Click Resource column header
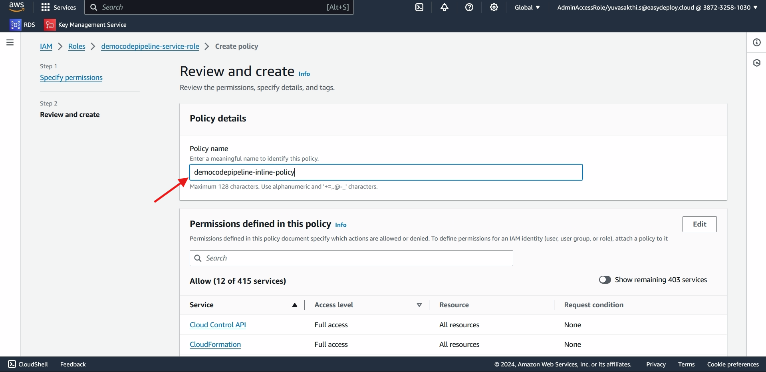This screenshot has height=372, width=766. (454, 305)
